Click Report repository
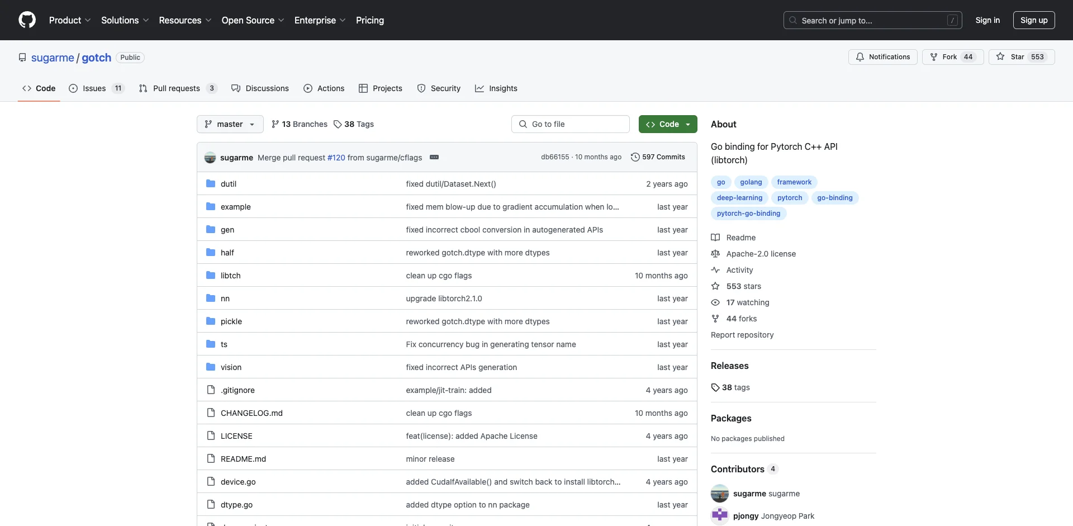Viewport: 1073px width, 526px height. [x=742, y=335]
